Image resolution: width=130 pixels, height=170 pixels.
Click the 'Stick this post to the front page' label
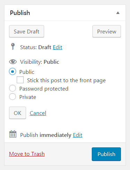(x=66, y=80)
